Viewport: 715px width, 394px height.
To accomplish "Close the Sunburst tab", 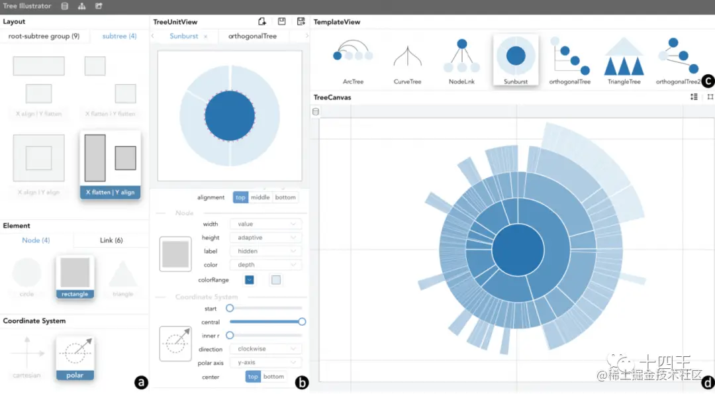I will 206,36.
